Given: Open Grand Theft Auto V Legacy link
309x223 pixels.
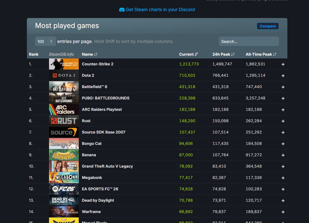Looking at the screenshot, I should point(108,166).
